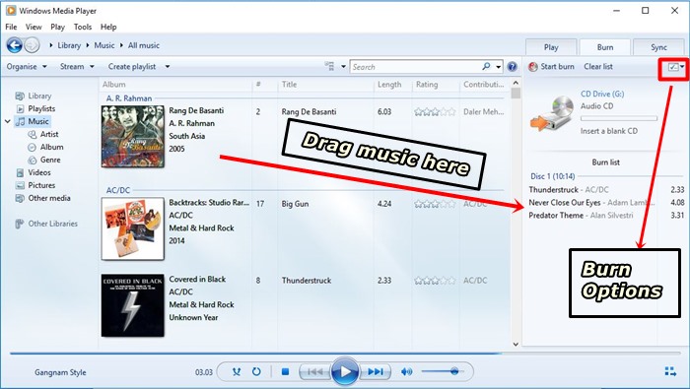Click the Artist icon in sidebar
Viewport: 690px width, 389px height.
[33, 134]
